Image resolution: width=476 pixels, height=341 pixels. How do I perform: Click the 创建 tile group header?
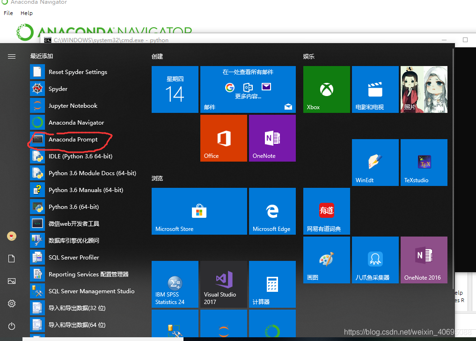pyautogui.click(x=157, y=57)
